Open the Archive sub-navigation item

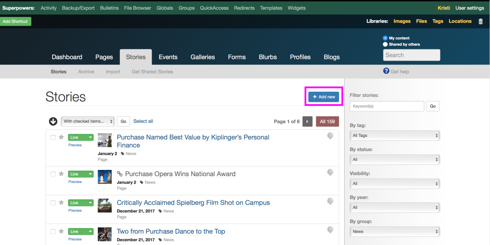click(x=86, y=72)
